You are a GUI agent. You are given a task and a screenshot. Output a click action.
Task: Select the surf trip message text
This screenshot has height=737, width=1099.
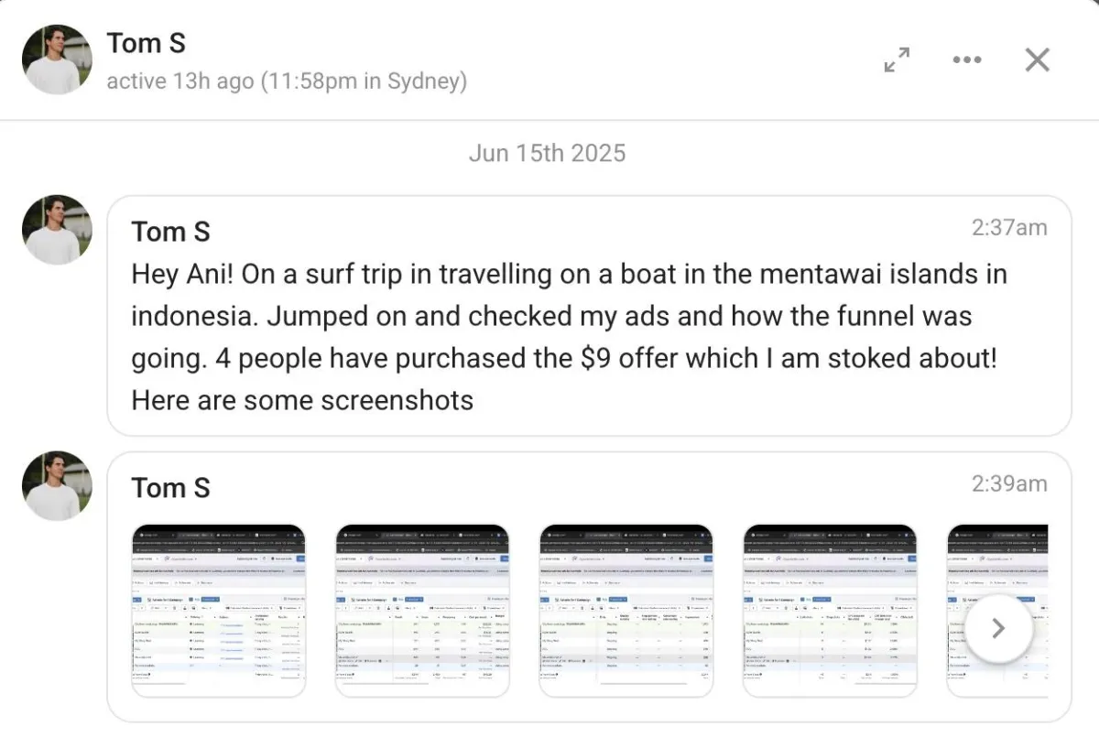click(568, 337)
